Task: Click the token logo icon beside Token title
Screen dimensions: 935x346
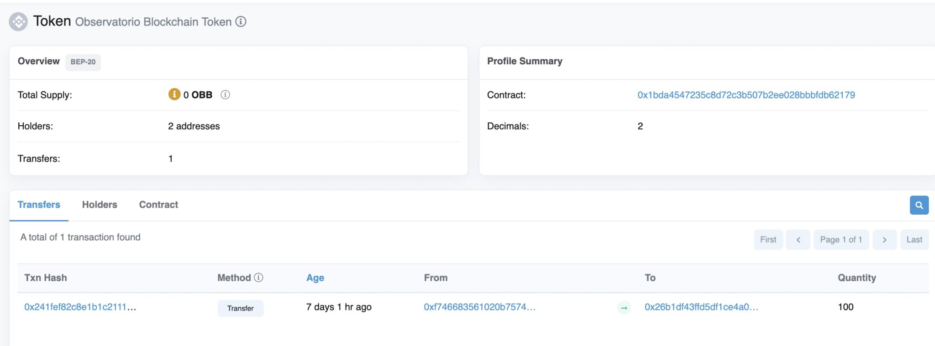Action: pos(18,21)
